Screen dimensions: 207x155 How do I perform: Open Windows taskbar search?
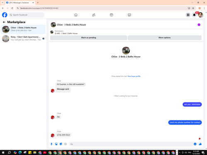pos(9,153)
